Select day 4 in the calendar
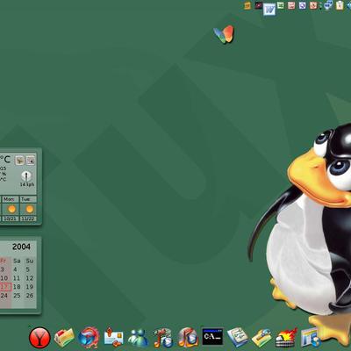351x351 pixels. (x=15, y=269)
